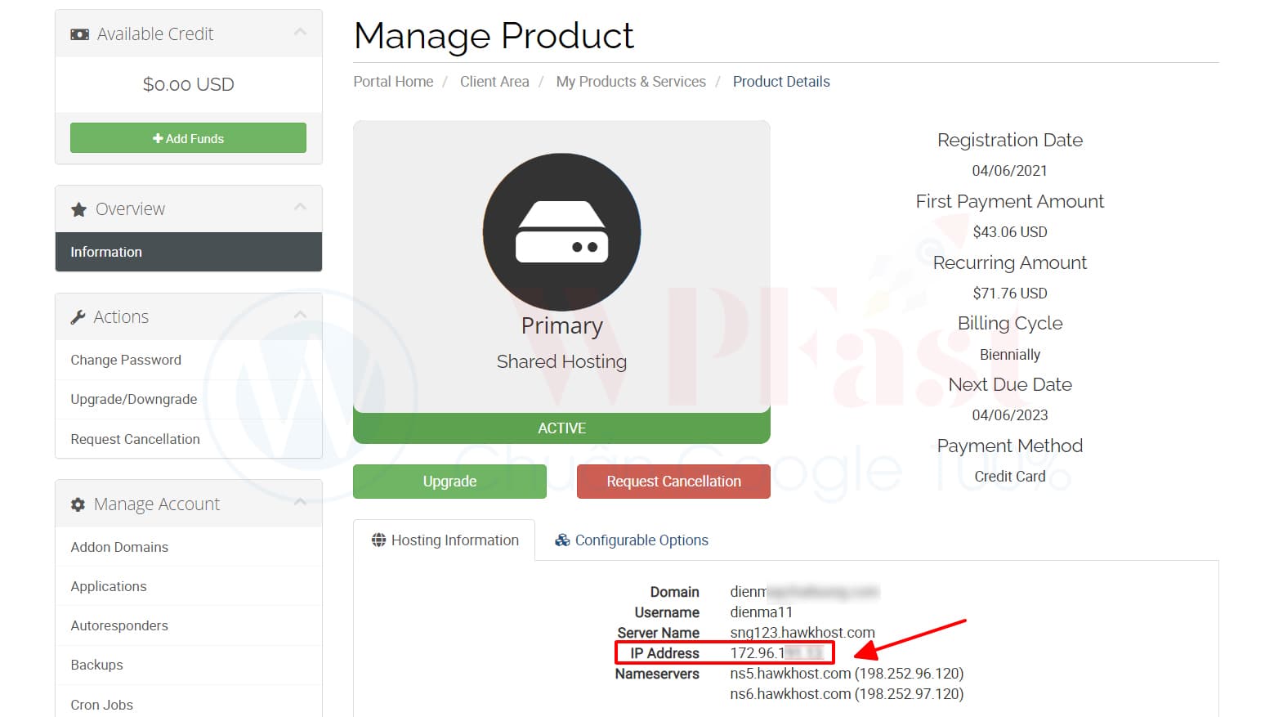Click the wrench icon beside Actions
1274x717 pixels.
coord(78,317)
